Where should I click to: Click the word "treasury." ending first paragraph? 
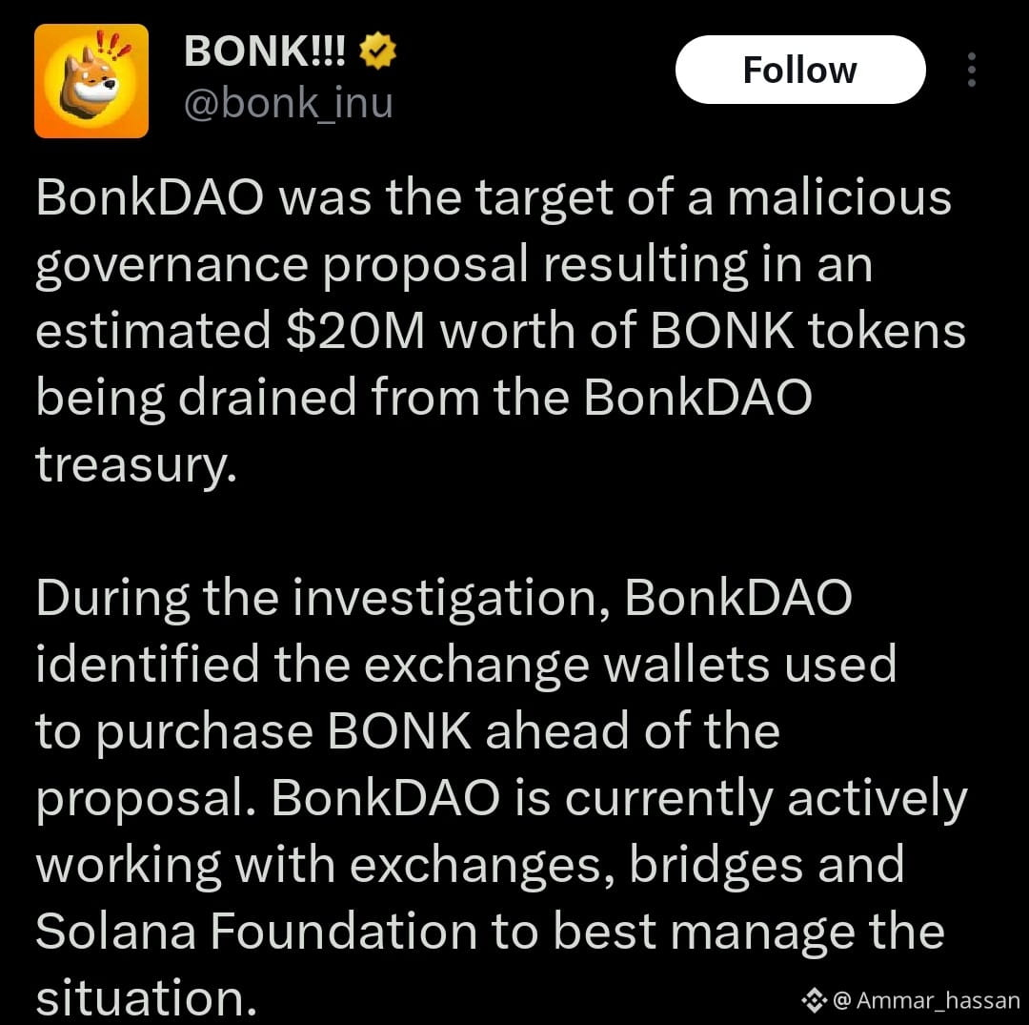136,466
